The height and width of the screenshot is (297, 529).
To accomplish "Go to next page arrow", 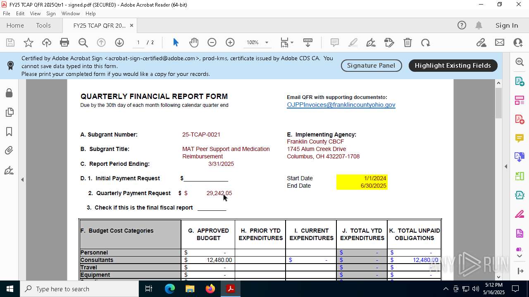I will click(x=119, y=42).
